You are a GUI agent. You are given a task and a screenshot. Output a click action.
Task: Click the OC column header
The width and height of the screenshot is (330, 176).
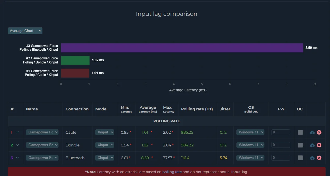pyautogui.click(x=300, y=109)
